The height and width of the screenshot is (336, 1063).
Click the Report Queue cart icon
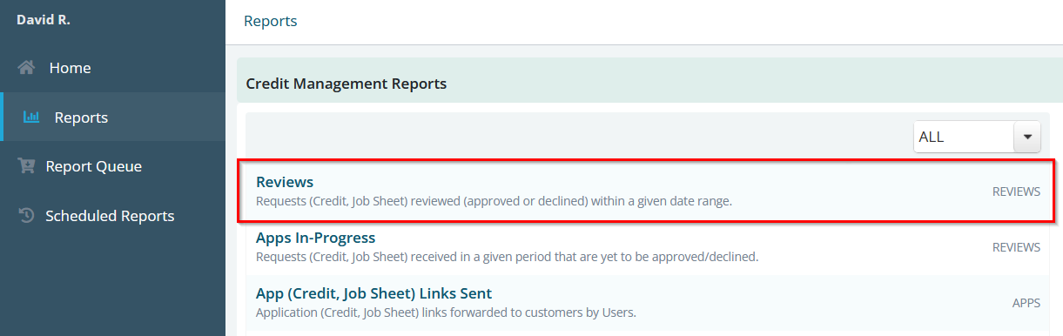pos(26,166)
